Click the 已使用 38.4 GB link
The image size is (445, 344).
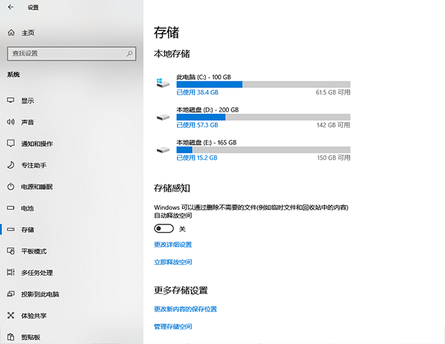pyautogui.click(x=197, y=92)
